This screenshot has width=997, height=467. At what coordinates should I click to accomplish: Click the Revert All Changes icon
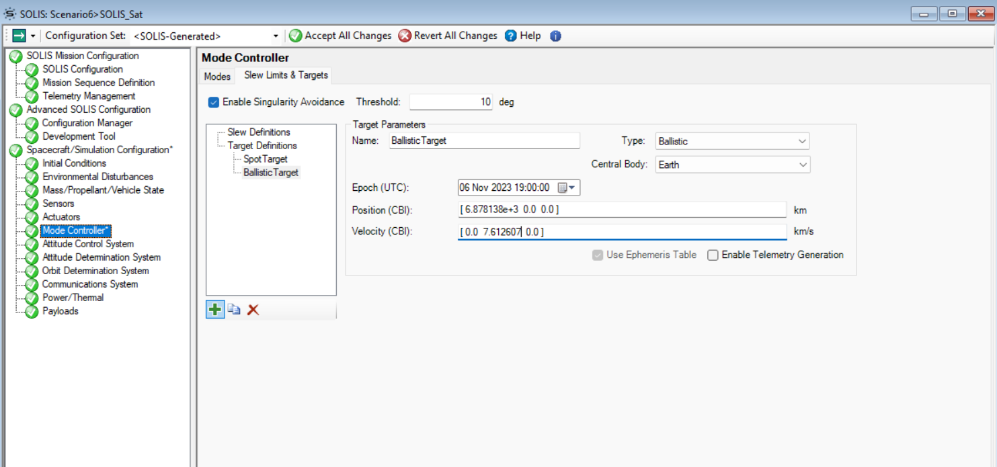tap(403, 36)
